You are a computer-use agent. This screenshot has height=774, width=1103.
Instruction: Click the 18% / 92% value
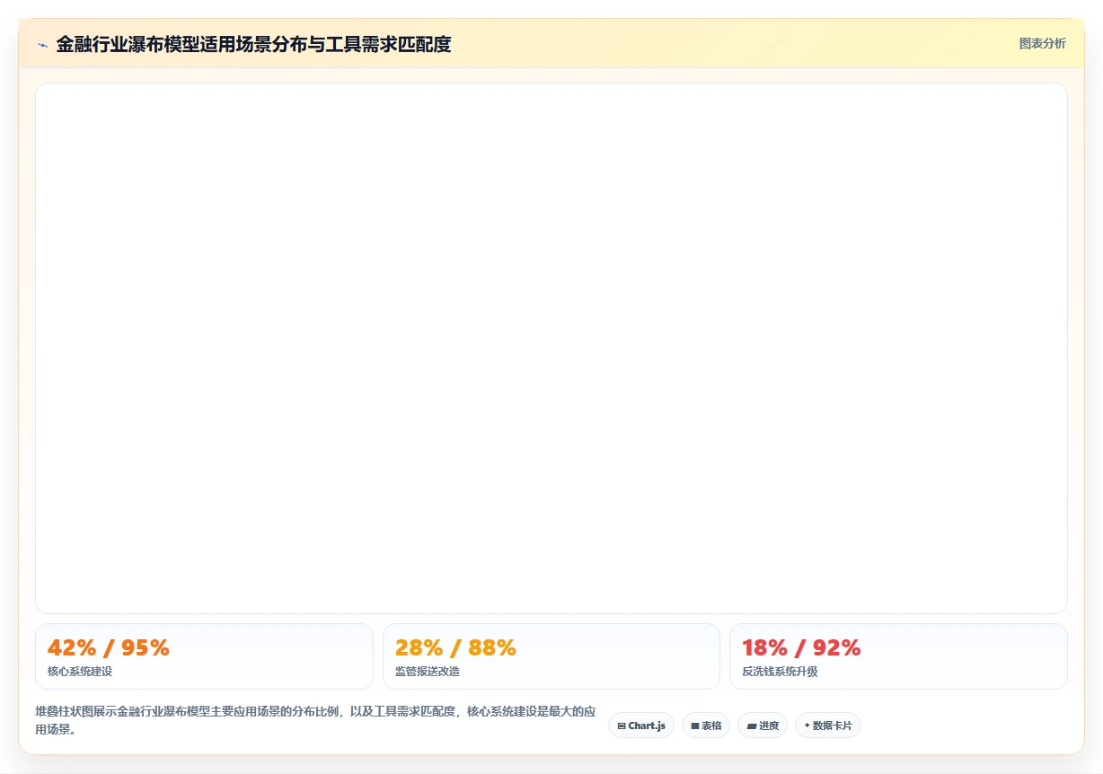tap(801, 648)
